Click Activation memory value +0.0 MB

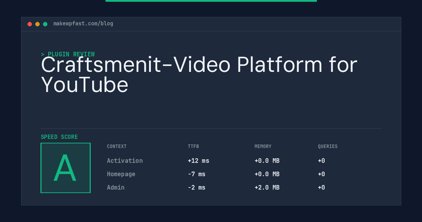tap(267, 161)
